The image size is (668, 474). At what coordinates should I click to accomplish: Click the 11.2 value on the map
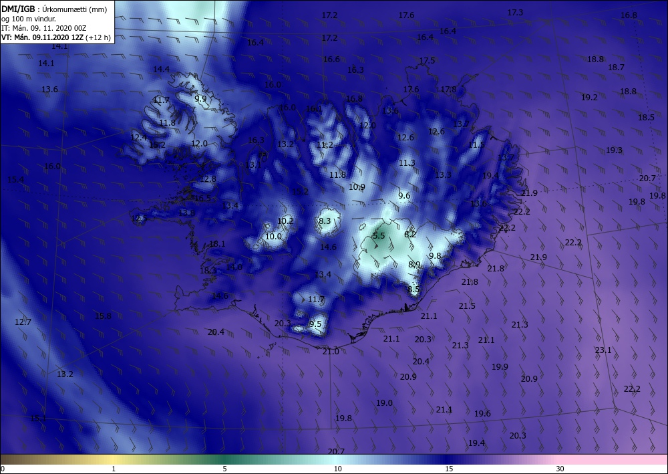pyautogui.click(x=325, y=145)
